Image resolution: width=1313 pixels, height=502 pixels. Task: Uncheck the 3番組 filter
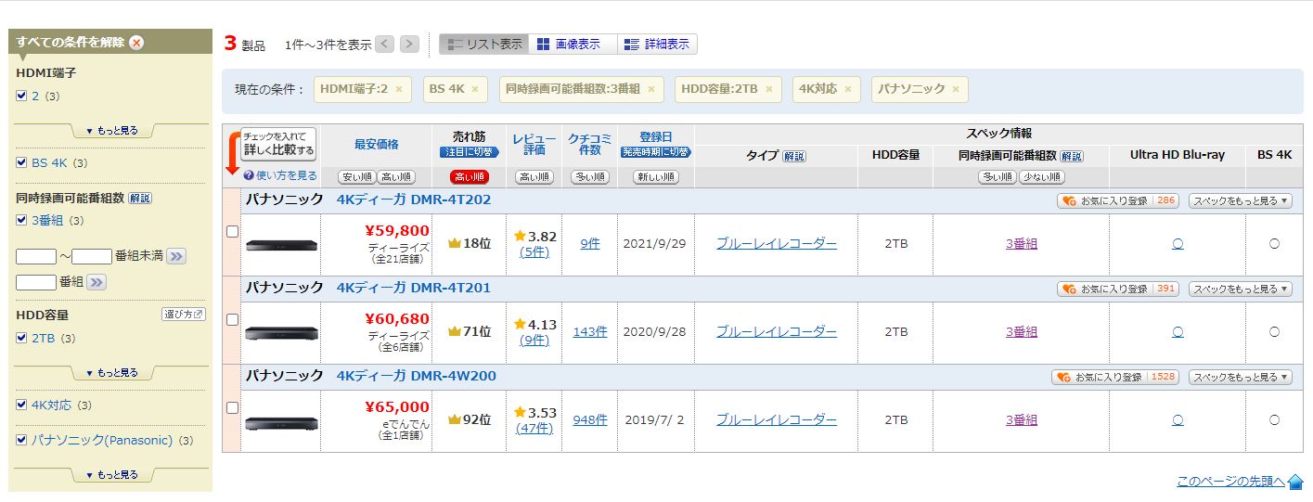coord(22,220)
